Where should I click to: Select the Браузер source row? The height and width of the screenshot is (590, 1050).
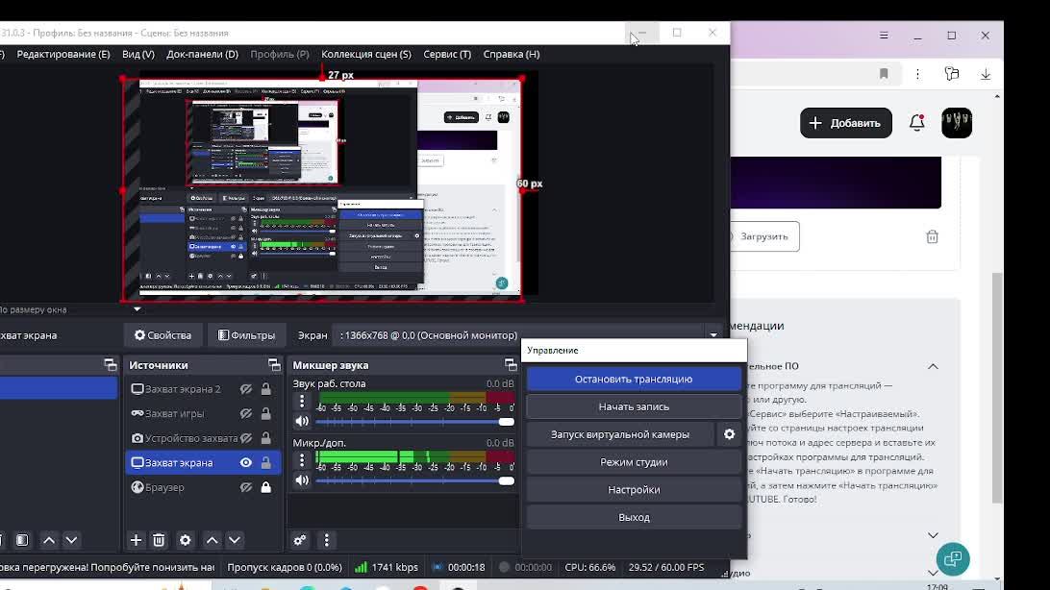tap(203, 487)
